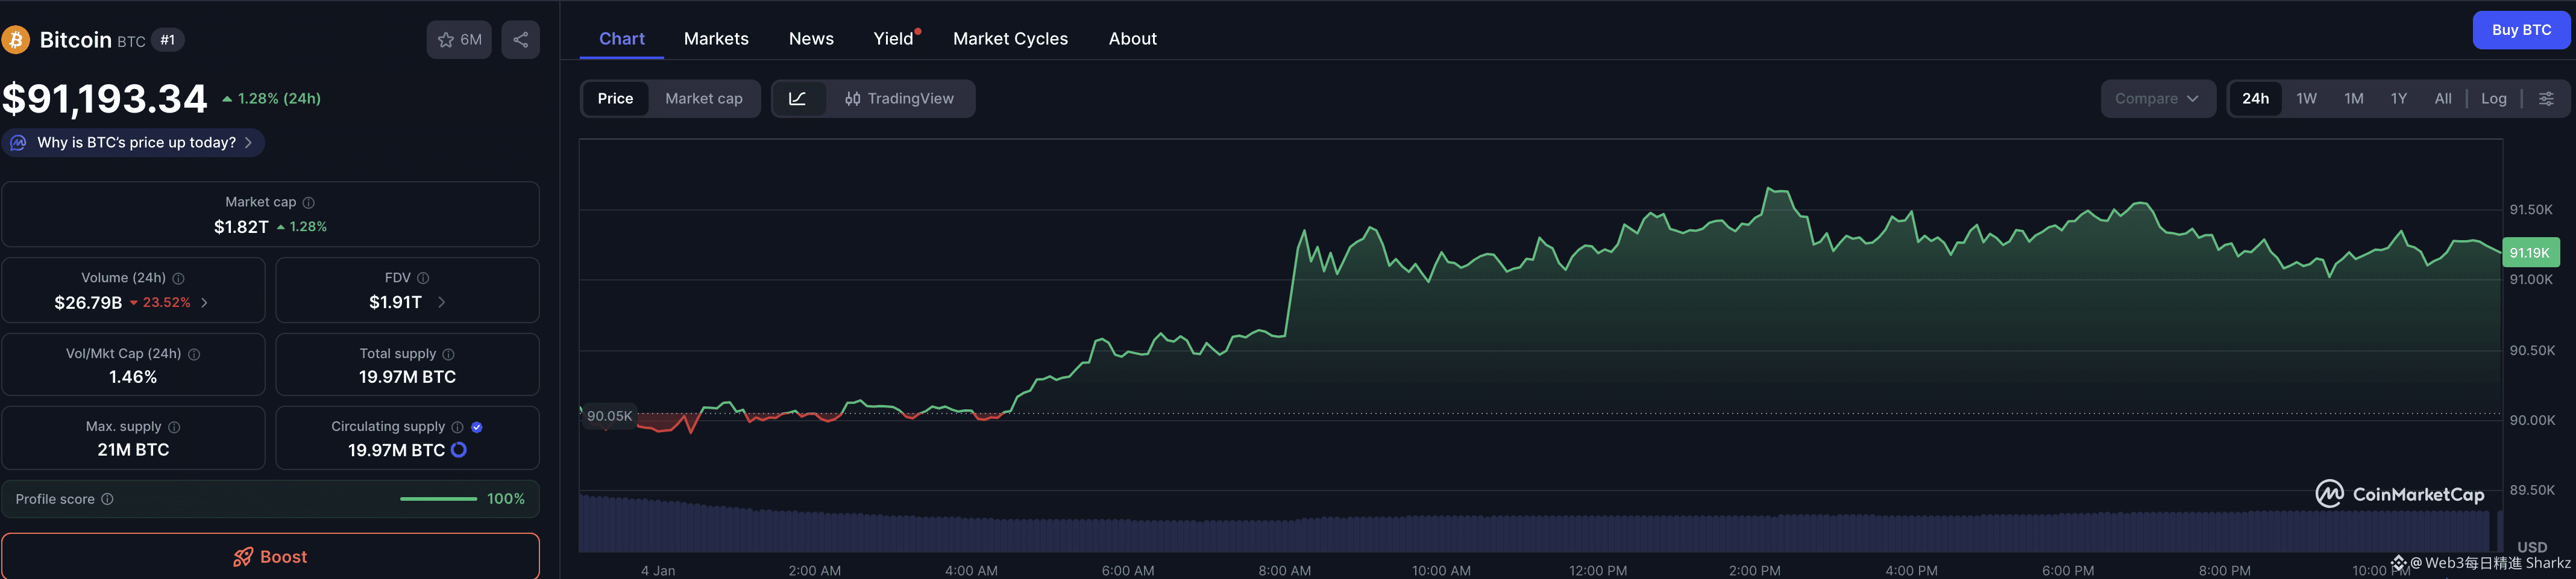Add Bitcoin to watchlist with star button
Screen dimensions: 2576x579
click(x=459, y=40)
